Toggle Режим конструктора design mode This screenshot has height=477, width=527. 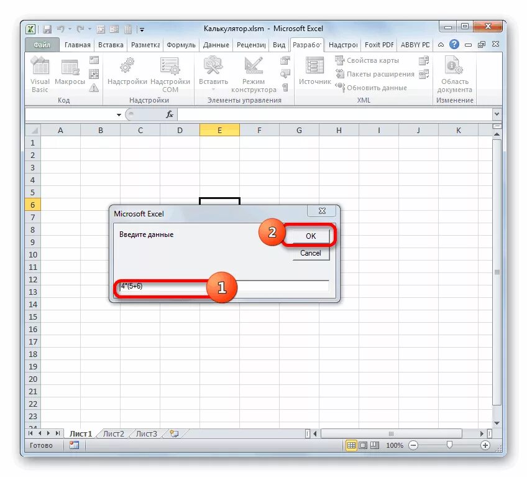254,75
